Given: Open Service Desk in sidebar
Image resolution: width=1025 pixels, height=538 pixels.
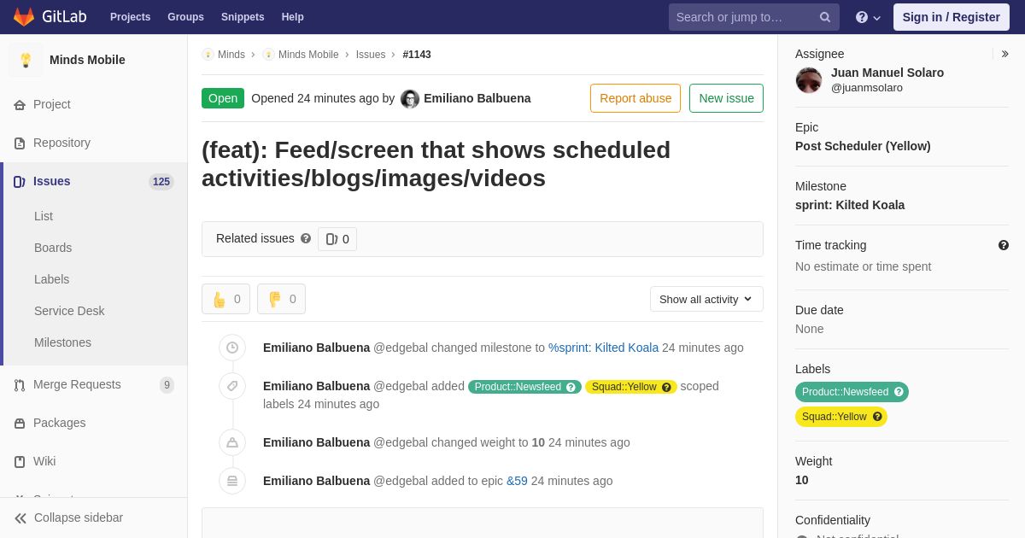Looking at the screenshot, I should click(69, 311).
